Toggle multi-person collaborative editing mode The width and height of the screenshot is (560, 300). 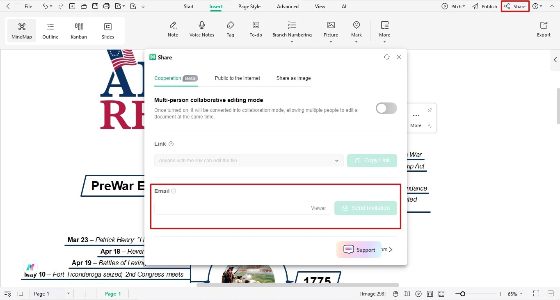(x=386, y=108)
